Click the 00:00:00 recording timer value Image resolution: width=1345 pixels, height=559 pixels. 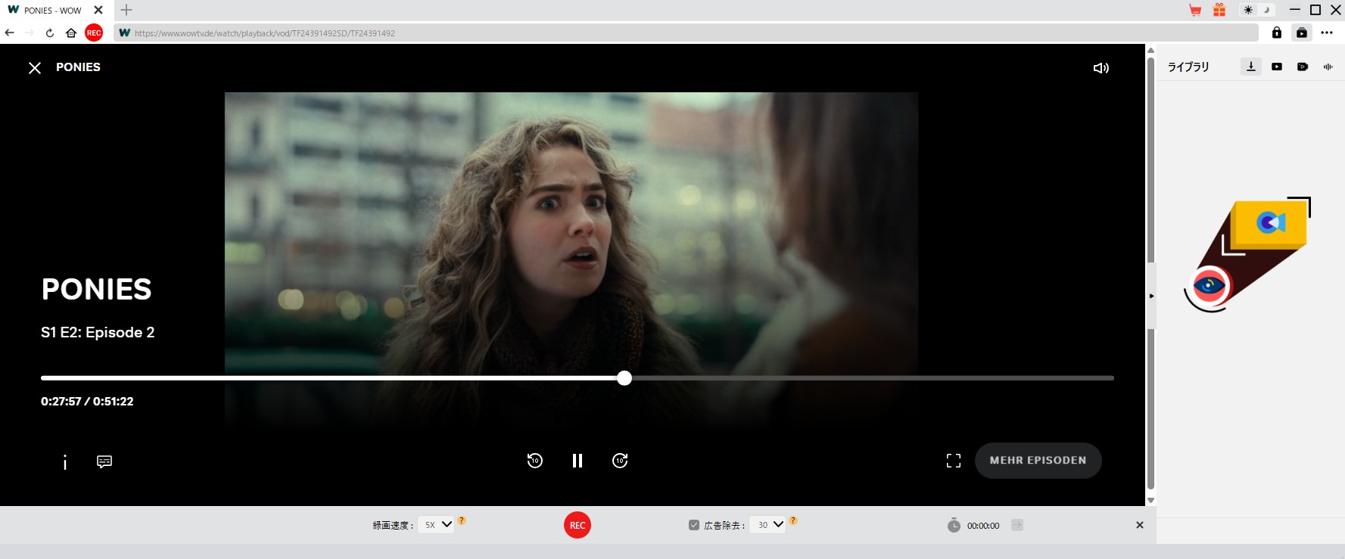coord(983,526)
